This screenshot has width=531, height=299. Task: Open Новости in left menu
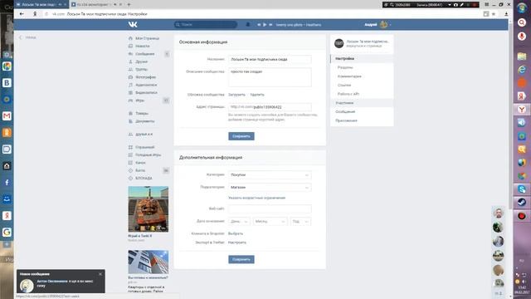(x=142, y=47)
